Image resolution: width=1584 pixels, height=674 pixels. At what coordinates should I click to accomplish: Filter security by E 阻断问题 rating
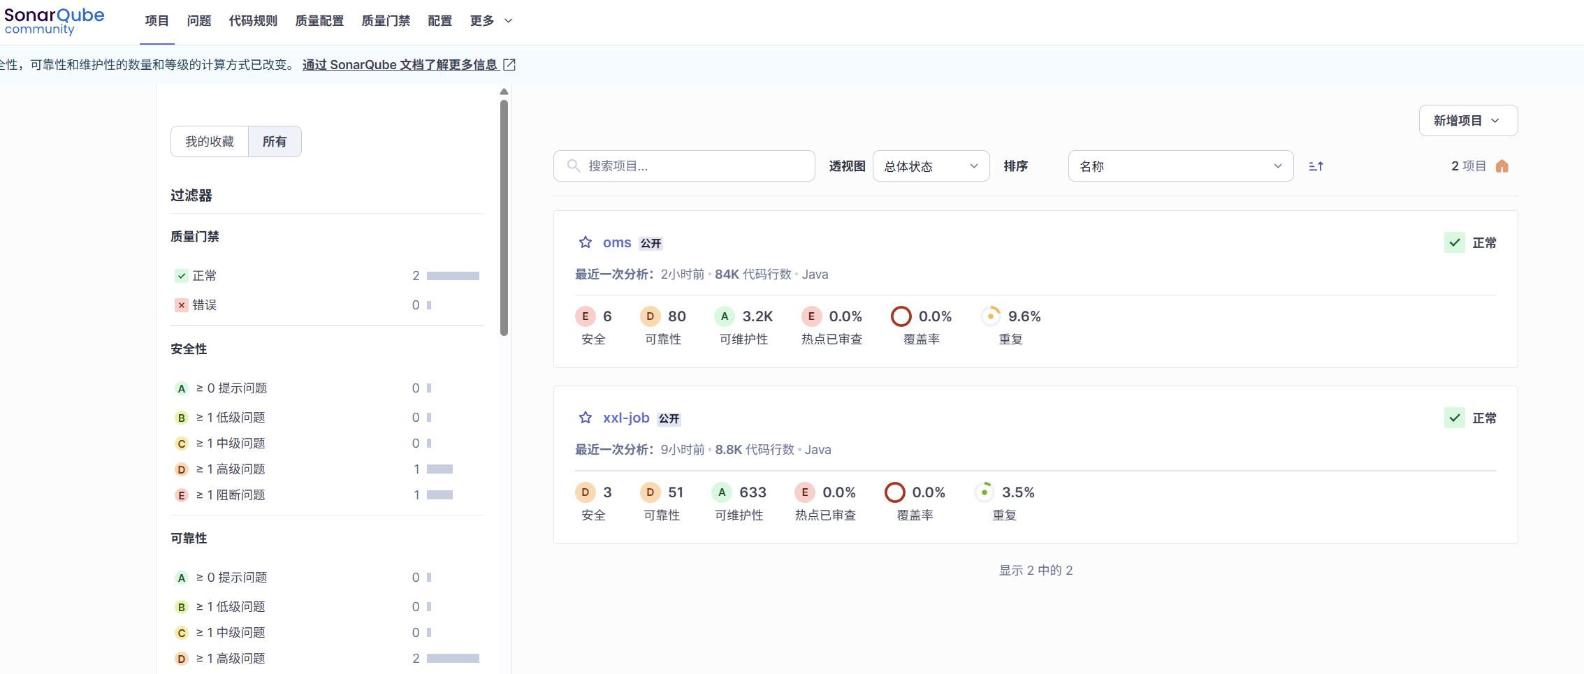[x=327, y=495]
